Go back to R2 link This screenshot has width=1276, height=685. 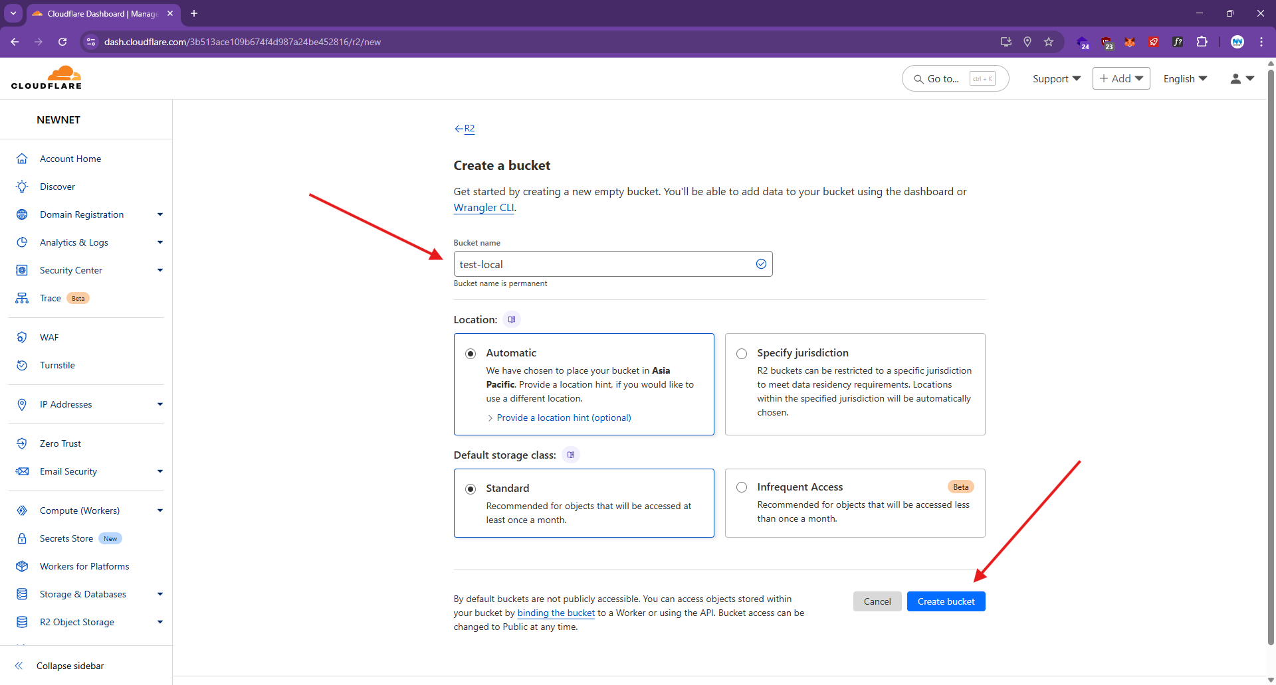click(x=465, y=128)
